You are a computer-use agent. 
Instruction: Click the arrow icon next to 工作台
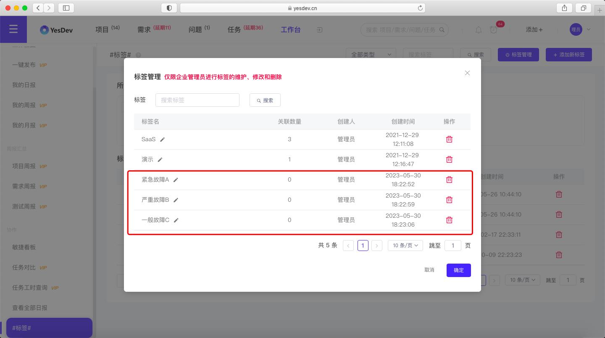coord(319,30)
